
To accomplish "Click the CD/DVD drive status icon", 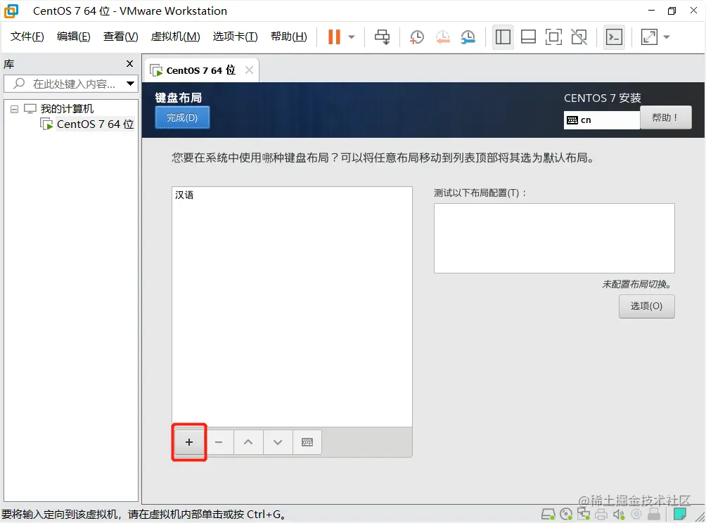I will [566, 514].
